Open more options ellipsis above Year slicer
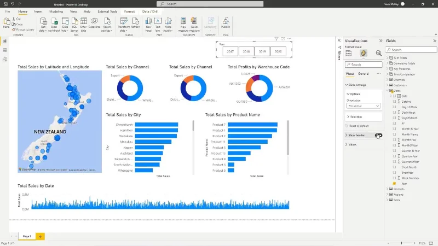 point(289,39)
